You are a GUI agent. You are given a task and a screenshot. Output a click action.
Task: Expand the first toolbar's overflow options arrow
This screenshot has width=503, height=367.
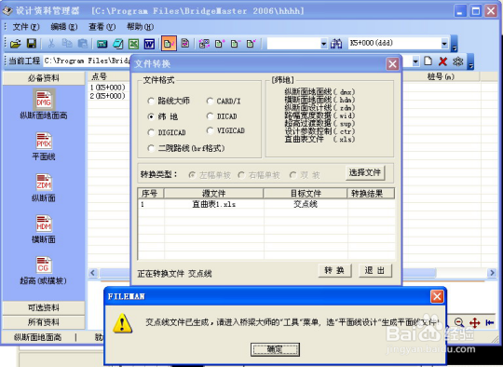tap(455, 44)
